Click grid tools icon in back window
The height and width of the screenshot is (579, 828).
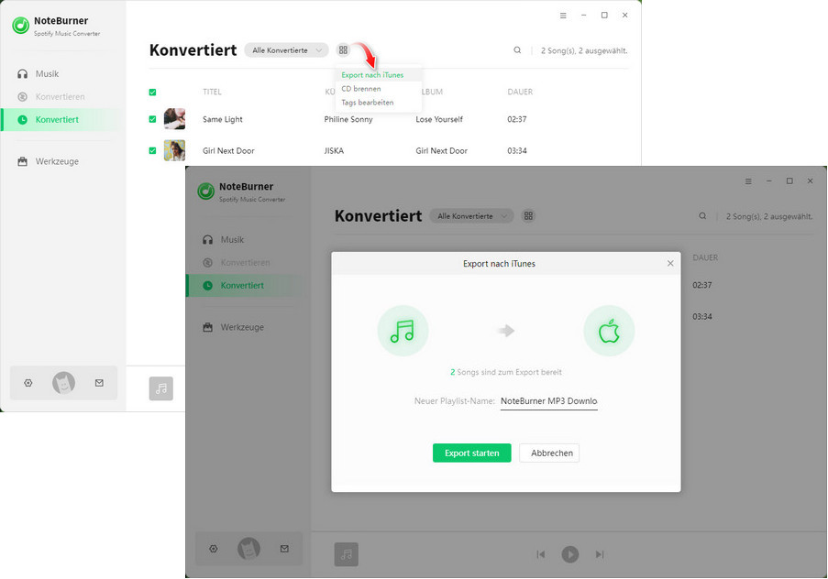coord(343,50)
